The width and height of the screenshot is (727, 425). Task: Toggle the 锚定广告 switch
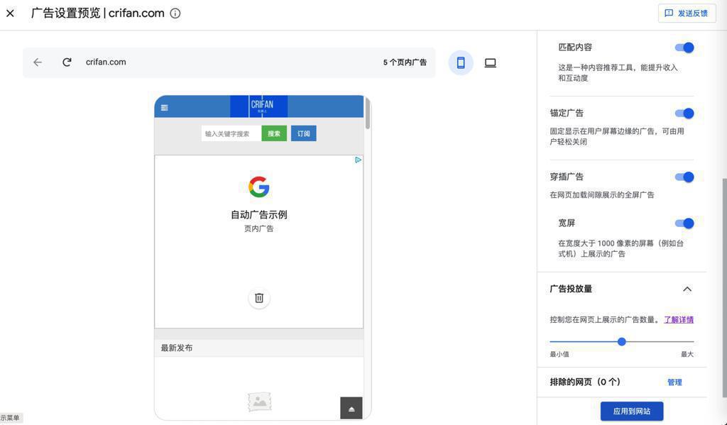[684, 113]
